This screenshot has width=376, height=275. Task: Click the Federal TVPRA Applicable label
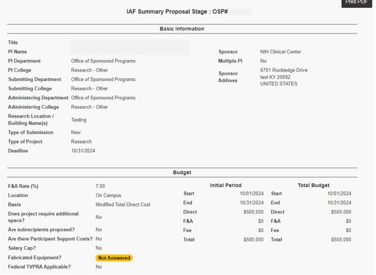[40, 267]
